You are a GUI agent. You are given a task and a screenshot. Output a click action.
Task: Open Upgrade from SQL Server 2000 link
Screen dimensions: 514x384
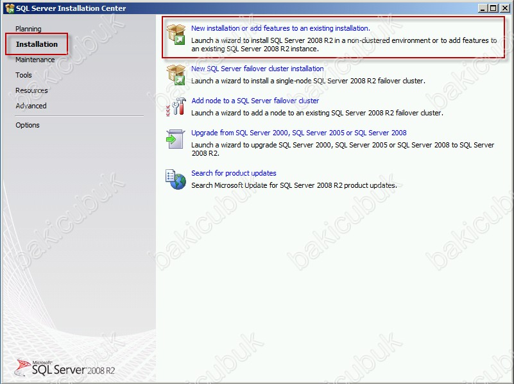pyautogui.click(x=299, y=133)
